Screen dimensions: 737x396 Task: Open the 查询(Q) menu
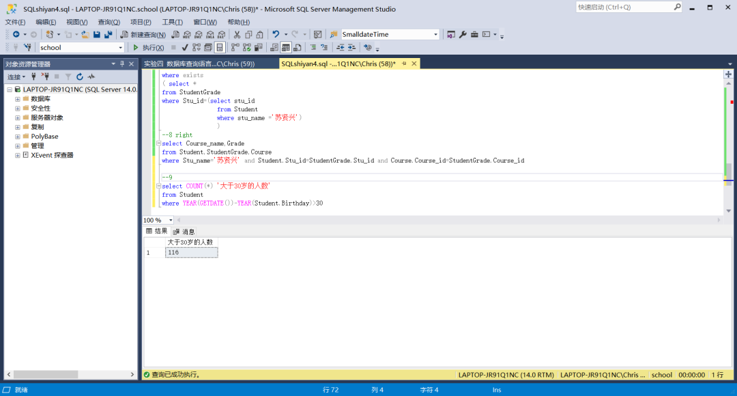tap(109, 22)
